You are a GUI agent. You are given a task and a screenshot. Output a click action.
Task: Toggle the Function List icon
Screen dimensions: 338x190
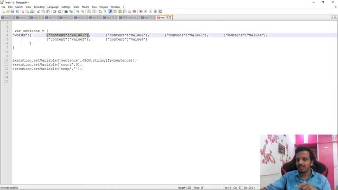click(x=125, y=12)
